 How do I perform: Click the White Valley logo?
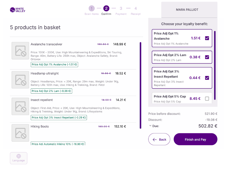click(x=17, y=10)
